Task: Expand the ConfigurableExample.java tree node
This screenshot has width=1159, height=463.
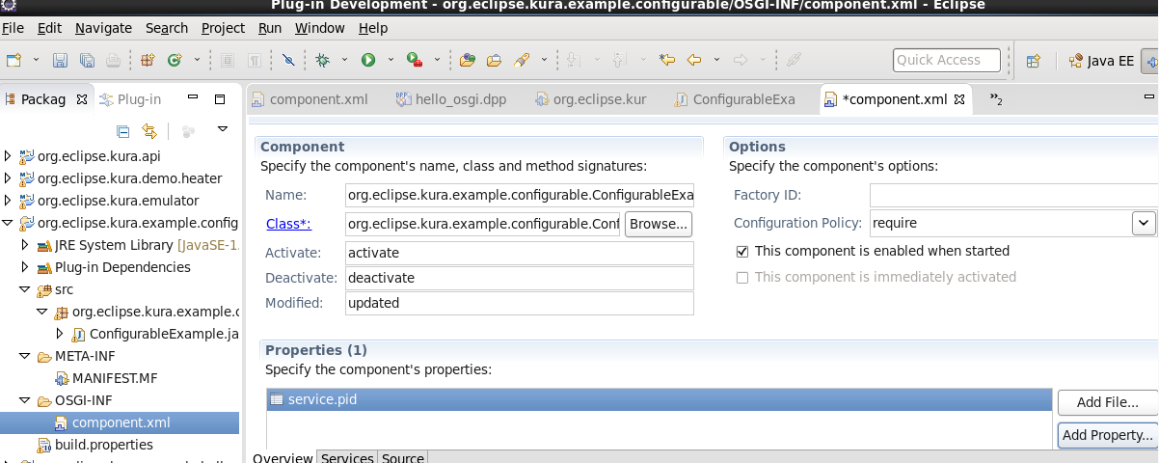Action: tap(61, 334)
